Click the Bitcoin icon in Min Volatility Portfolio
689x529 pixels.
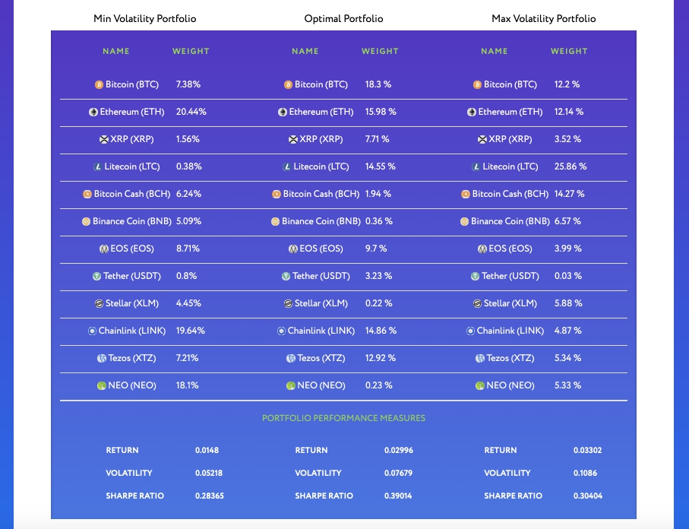(x=99, y=84)
